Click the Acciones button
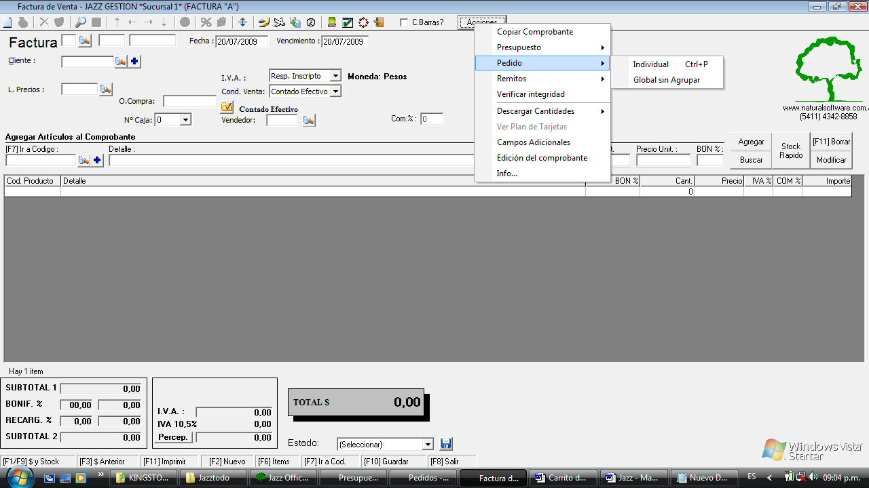Image resolution: width=869 pixels, height=488 pixels. point(482,22)
